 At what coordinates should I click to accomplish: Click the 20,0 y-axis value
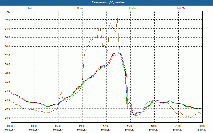[8, 109]
